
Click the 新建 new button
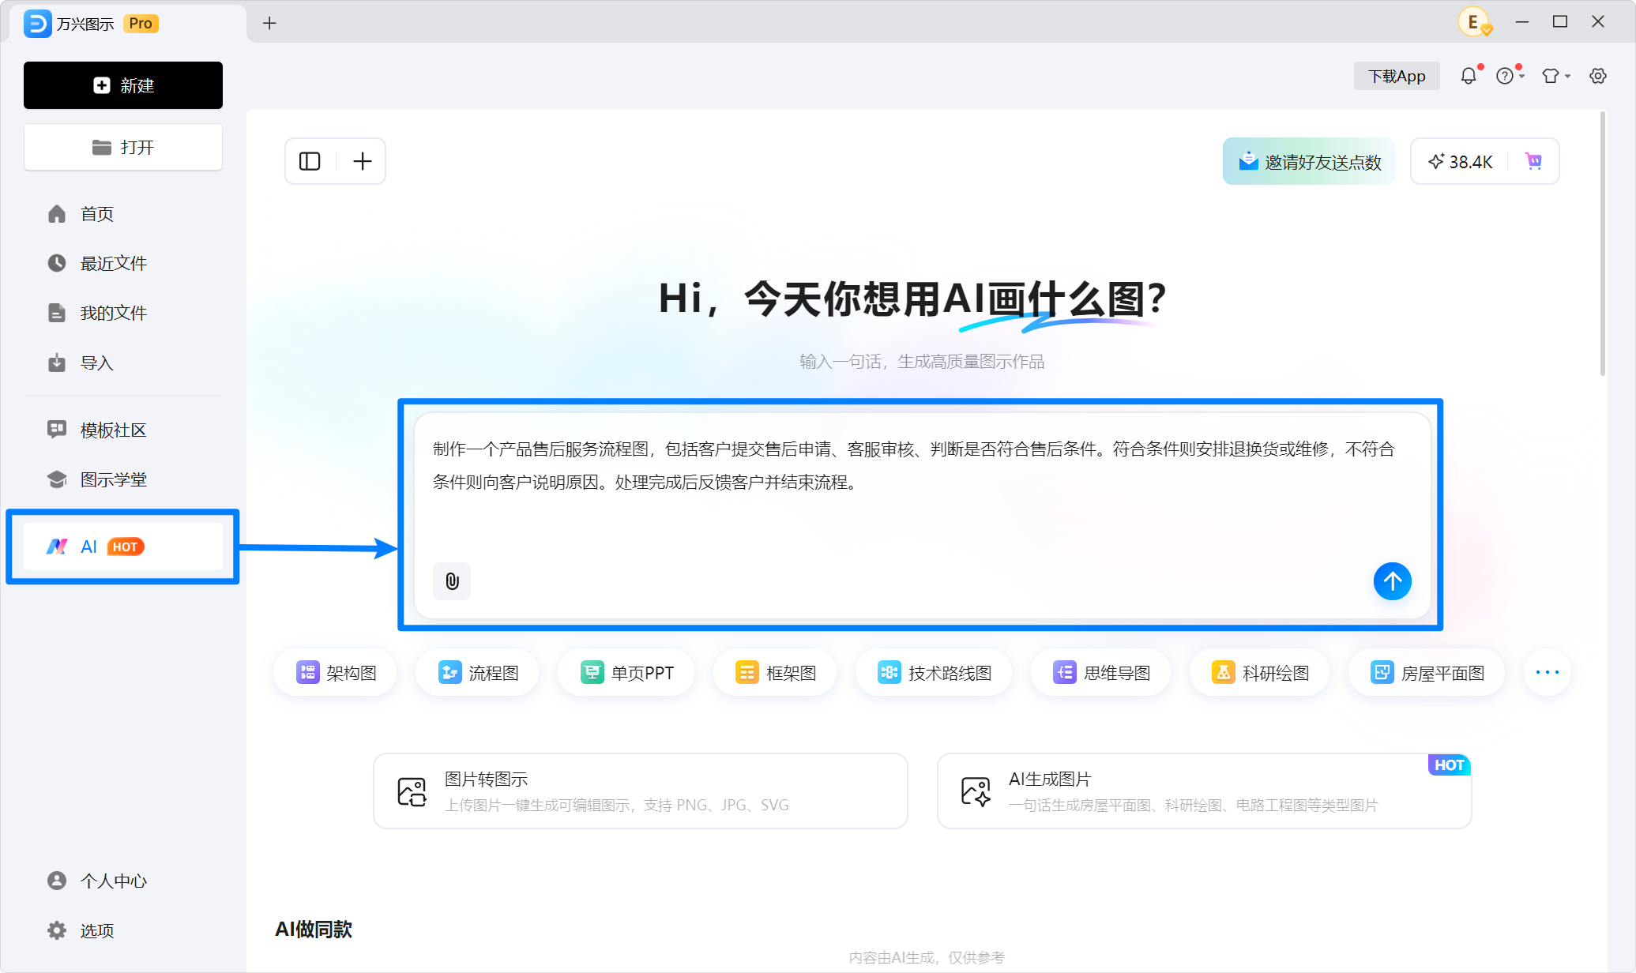coord(123,85)
